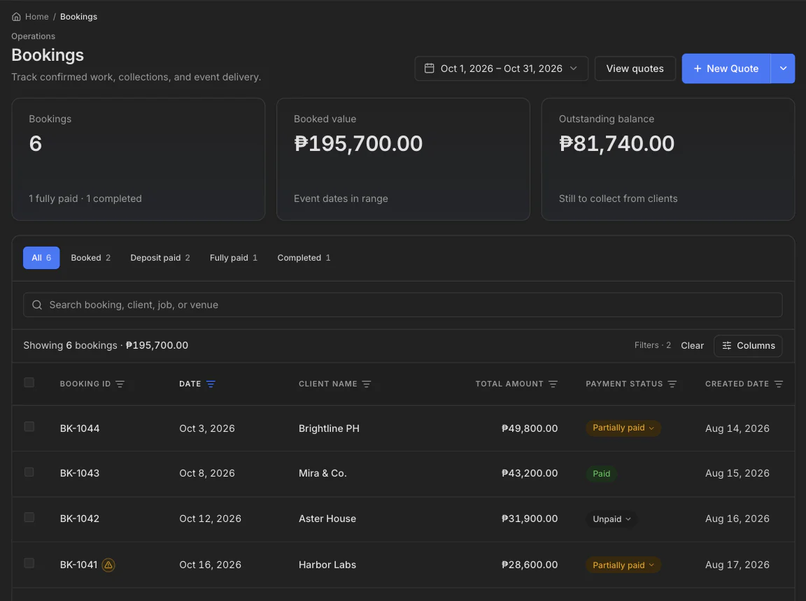
Task: Open Client Name column filter icon
Action: (367, 384)
